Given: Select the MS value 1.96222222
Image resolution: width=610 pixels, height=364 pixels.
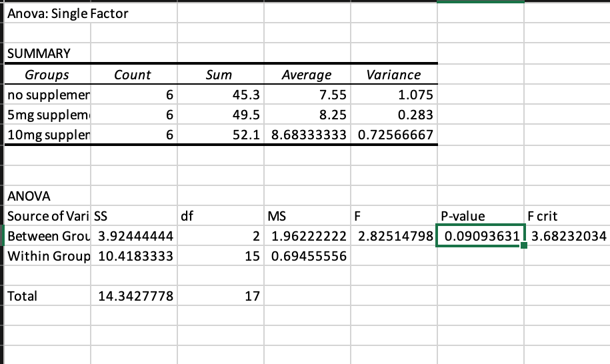Looking at the screenshot, I should click(x=307, y=236).
